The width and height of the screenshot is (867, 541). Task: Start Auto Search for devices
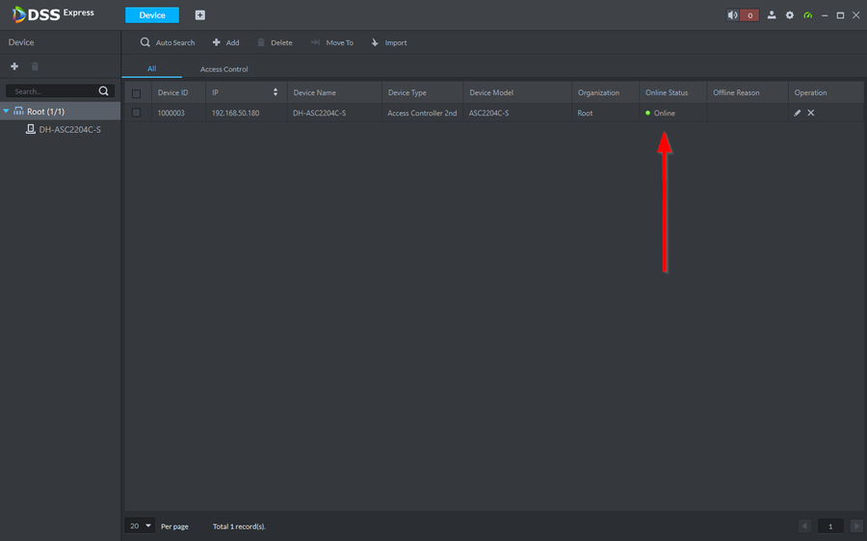coord(167,42)
